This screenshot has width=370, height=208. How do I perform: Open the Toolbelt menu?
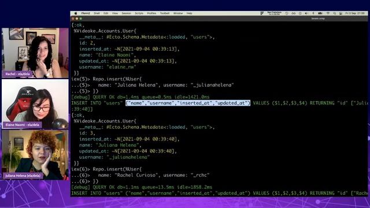(x=165, y=13)
